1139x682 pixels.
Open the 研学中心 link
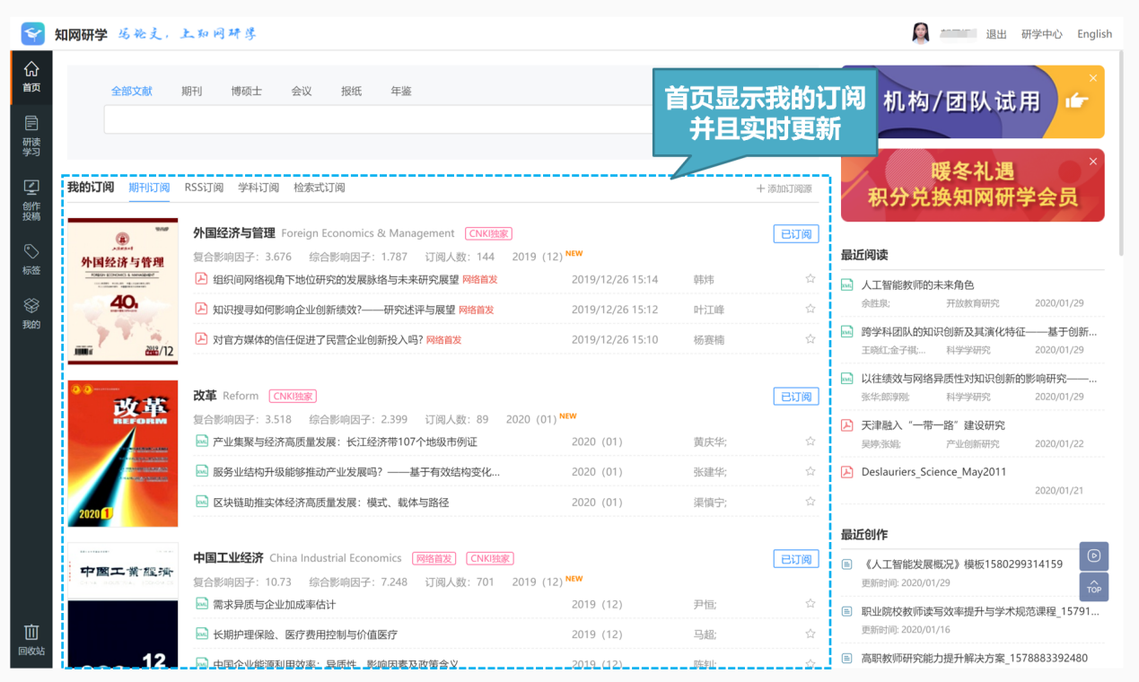click(1041, 34)
